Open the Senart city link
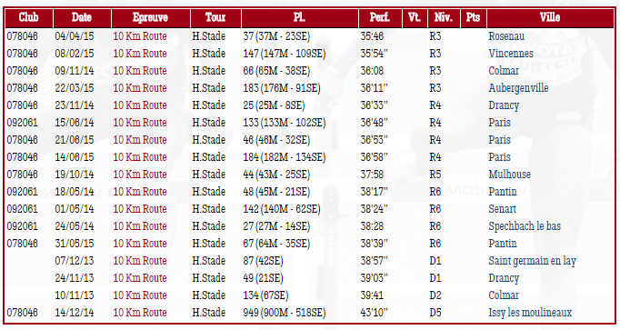 tap(503, 209)
